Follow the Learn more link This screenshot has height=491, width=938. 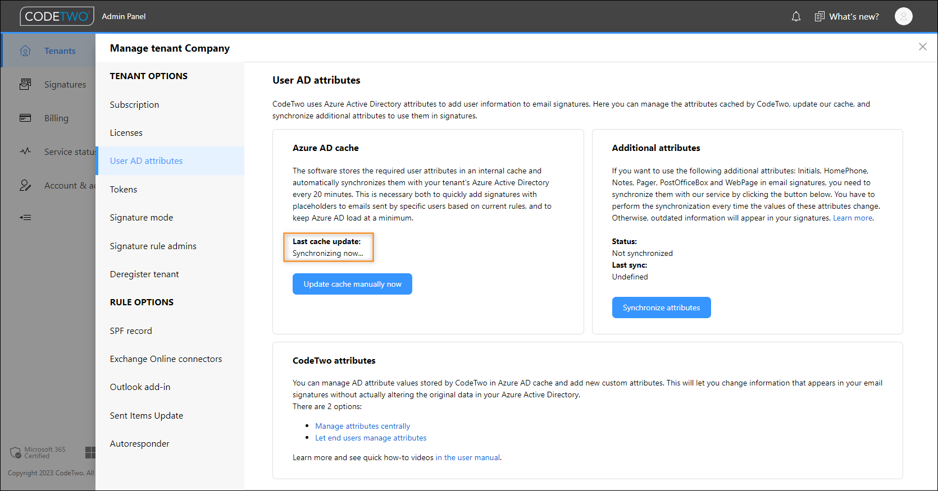[853, 218]
